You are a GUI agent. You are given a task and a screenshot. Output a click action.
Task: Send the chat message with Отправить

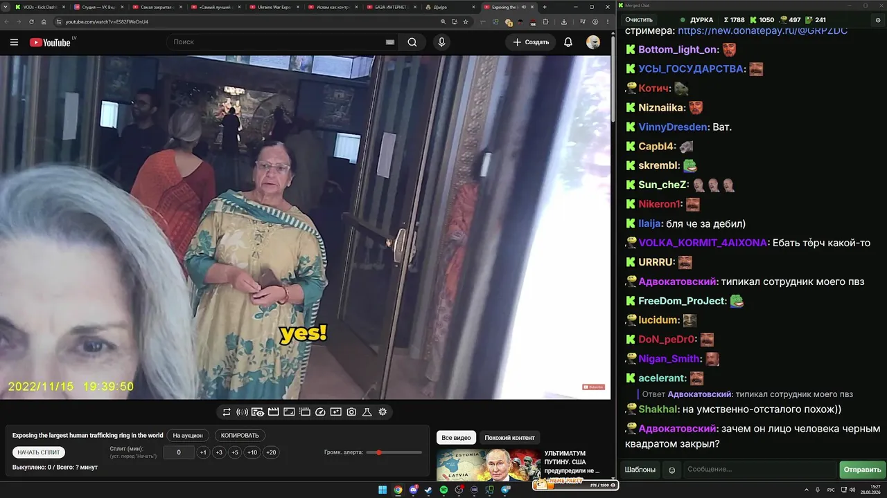[x=863, y=470]
